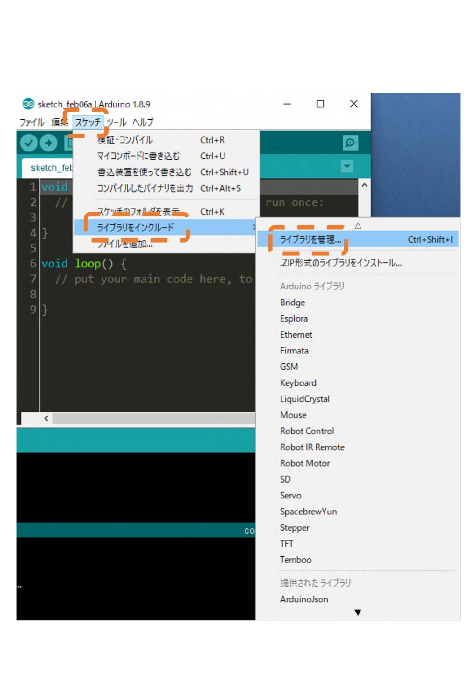Image resolution: width=476 pixels, height=691 pixels.
Task: Switch to the sketch_feb06a tab
Action: (48, 168)
